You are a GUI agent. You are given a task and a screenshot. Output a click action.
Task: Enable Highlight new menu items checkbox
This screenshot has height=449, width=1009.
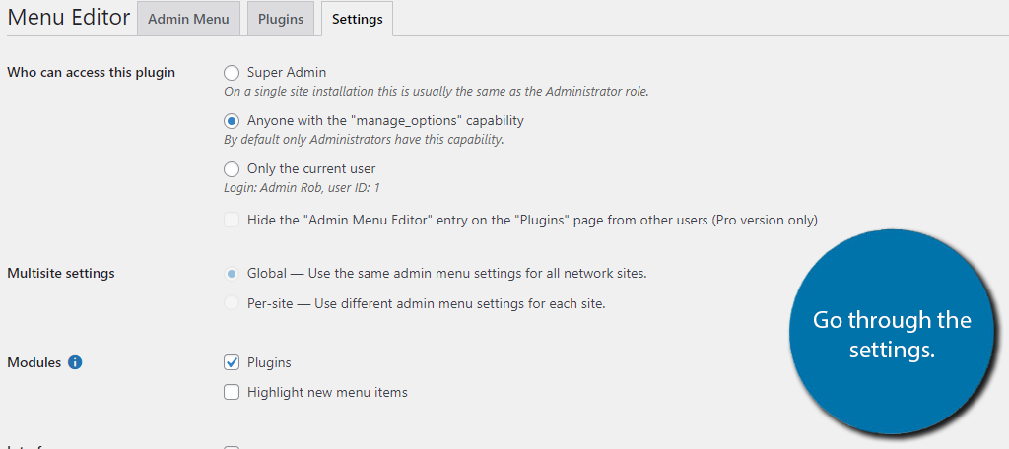click(232, 392)
